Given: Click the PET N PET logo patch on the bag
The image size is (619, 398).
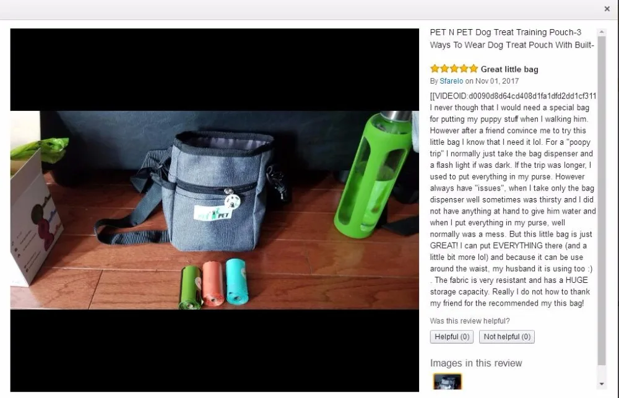Looking at the screenshot, I should [213, 213].
